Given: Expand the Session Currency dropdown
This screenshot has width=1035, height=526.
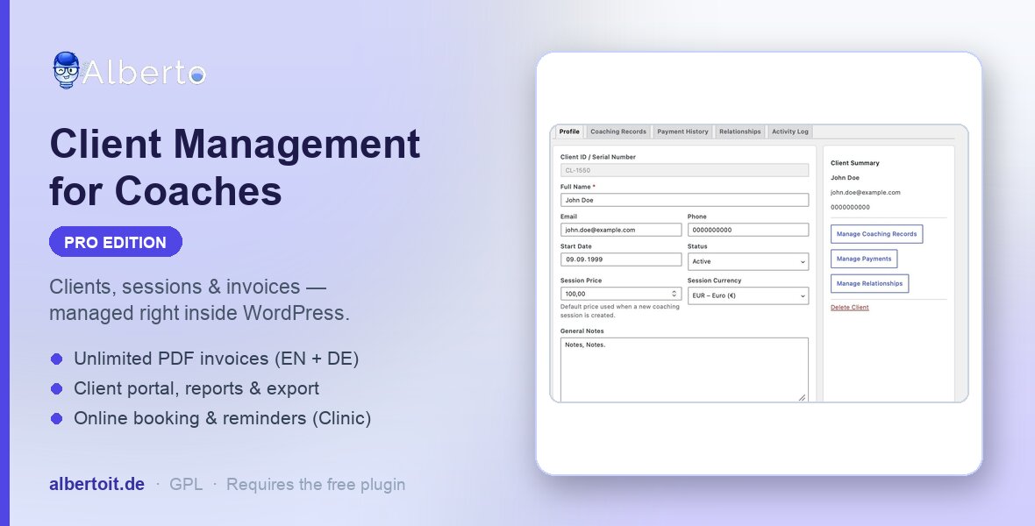Looking at the screenshot, I should [748, 295].
